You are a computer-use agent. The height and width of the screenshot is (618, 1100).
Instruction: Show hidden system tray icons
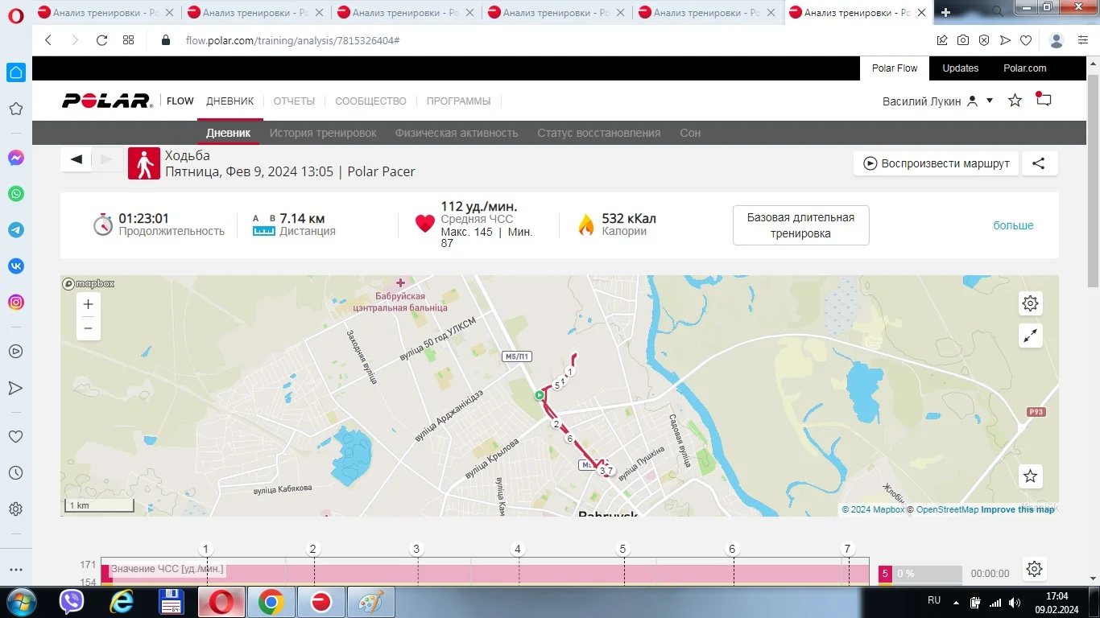tap(956, 602)
